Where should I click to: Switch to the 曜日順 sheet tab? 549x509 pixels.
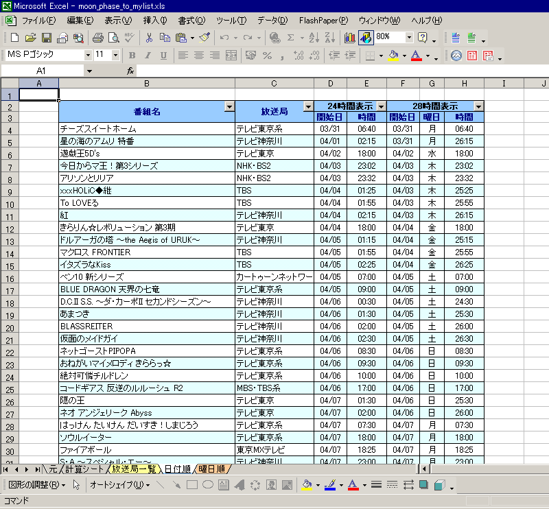(211, 469)
